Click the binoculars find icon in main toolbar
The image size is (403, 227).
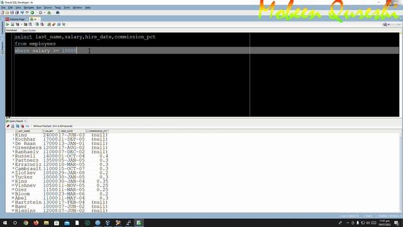pyautogui.click(x=57, y=13)
